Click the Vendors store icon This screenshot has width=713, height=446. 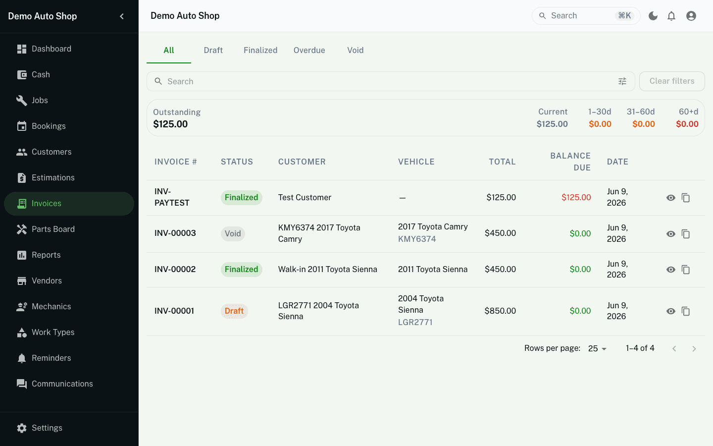point(22,281)
